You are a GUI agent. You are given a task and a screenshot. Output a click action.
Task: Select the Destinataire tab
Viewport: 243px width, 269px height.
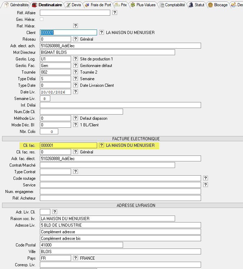(x=47, y=5)
